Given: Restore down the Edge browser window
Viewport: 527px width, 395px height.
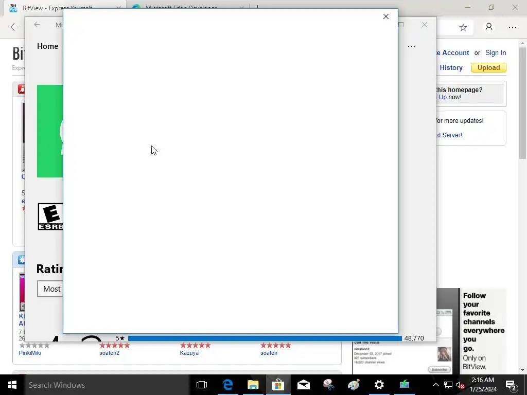Looking at the screenshot, I should click(x=491, y=7).
